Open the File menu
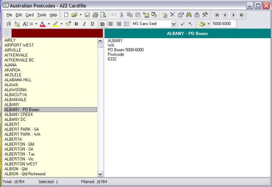This screenshot has width=272, height=187. coord(9,15)
